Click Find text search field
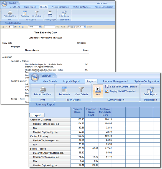This screenshot has width=162, height=169. click(50, 27)
